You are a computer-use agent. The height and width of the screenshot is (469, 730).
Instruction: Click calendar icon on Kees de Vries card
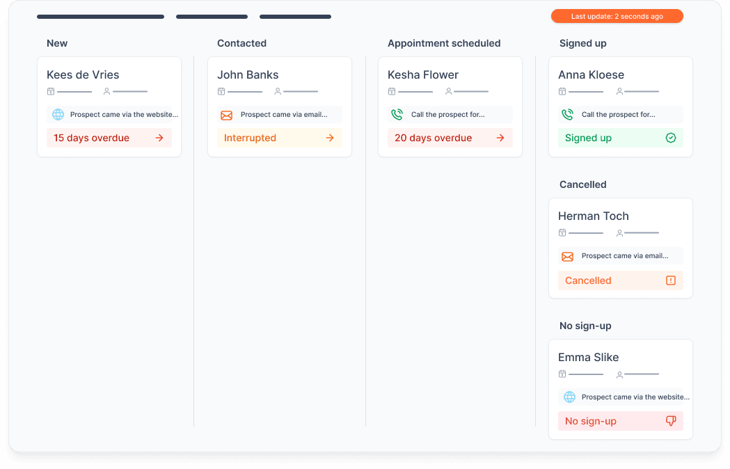click(51, 91)
